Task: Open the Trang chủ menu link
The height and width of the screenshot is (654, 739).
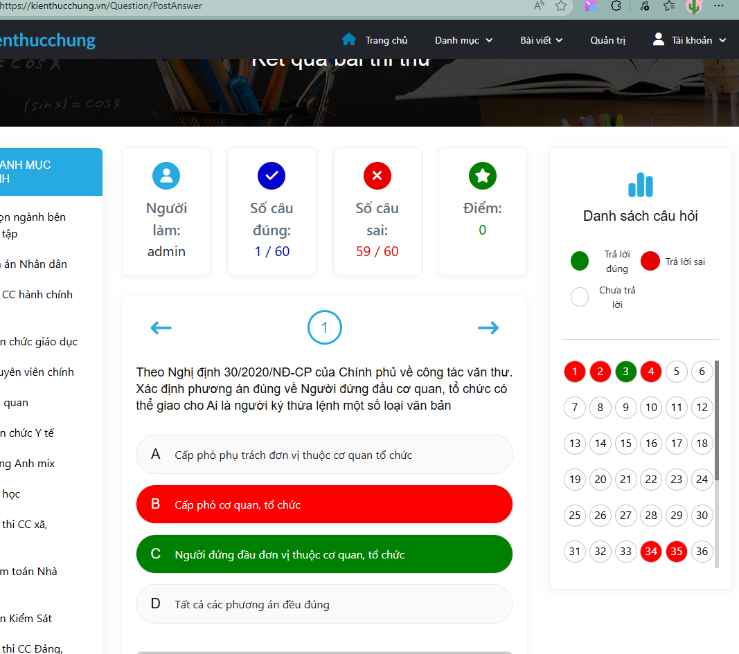Action: coord(386,40)
